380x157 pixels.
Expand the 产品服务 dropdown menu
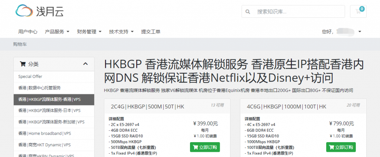pos(57,32)
